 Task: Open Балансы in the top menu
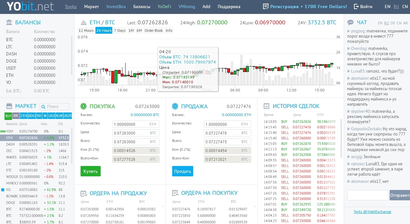click(x=142, y=6)
